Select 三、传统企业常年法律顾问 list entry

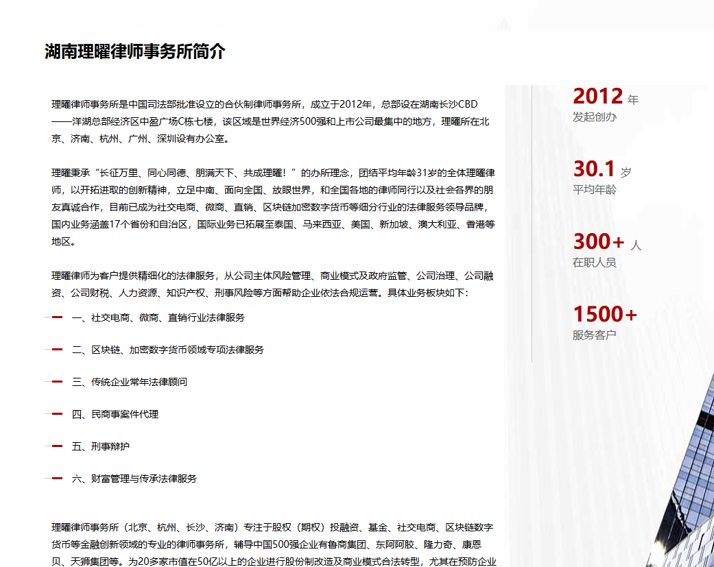[x=129, y=382]
